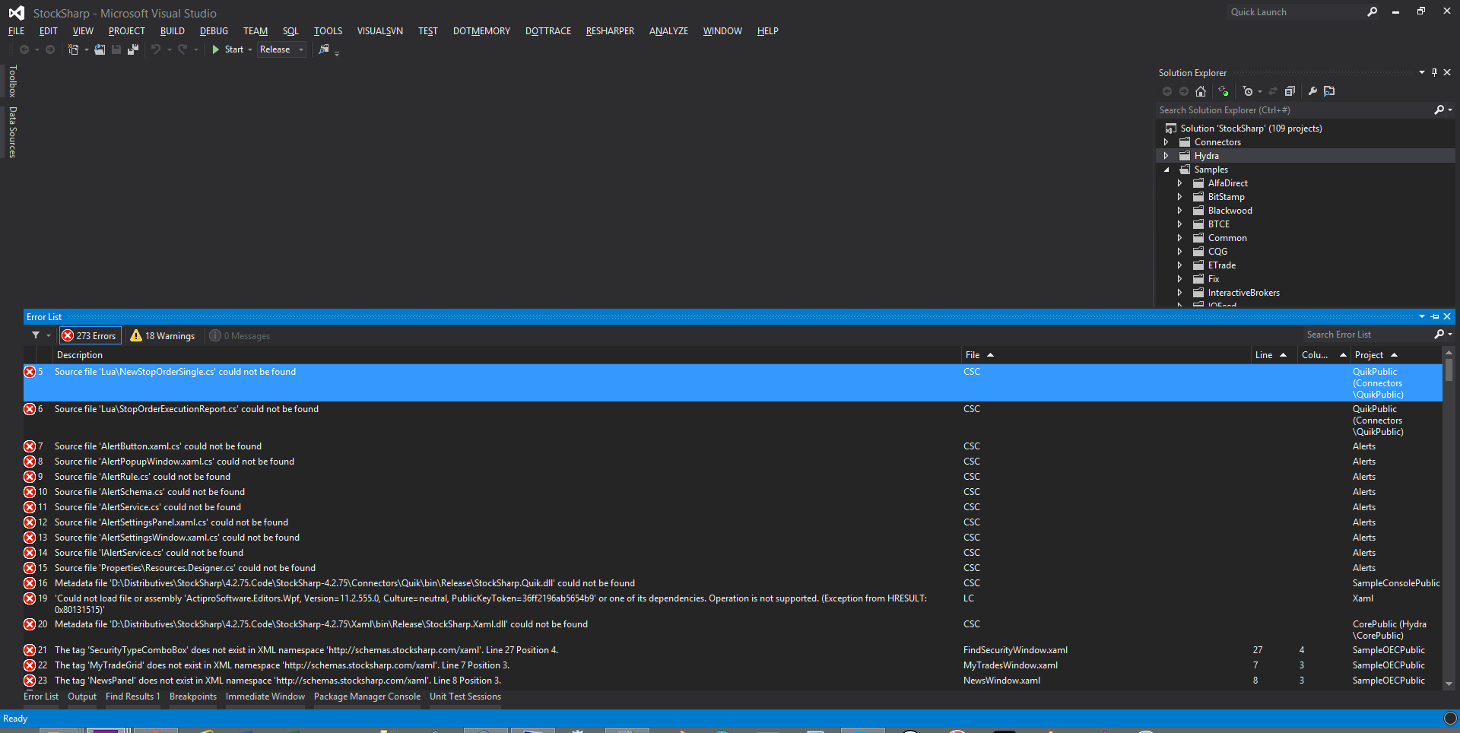Expand the InteractiveBrokers folder node

1179,293
